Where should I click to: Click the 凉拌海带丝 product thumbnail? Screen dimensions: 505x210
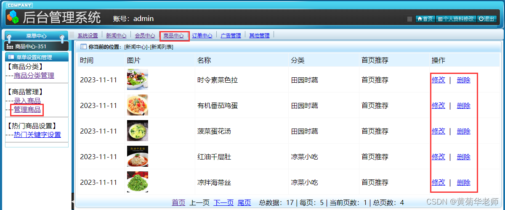click(138, 182)
